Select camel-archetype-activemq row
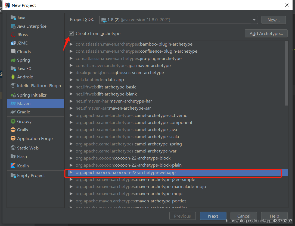Screen dimensions: 295x226 click(x=178, y=115)
